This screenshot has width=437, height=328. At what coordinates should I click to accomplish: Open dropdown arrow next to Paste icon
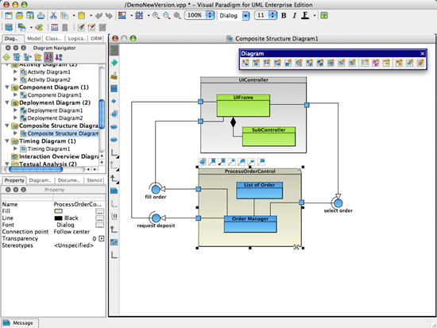click(x=91, y=16)
